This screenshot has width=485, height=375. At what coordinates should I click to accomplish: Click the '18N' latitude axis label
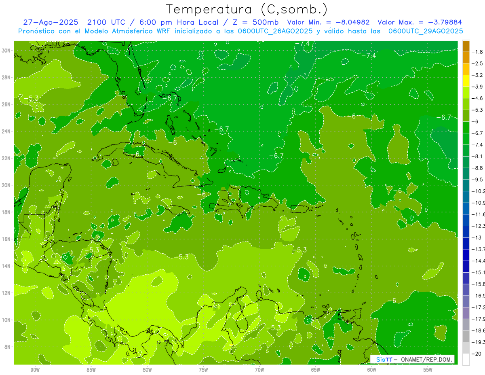(6, 212)
